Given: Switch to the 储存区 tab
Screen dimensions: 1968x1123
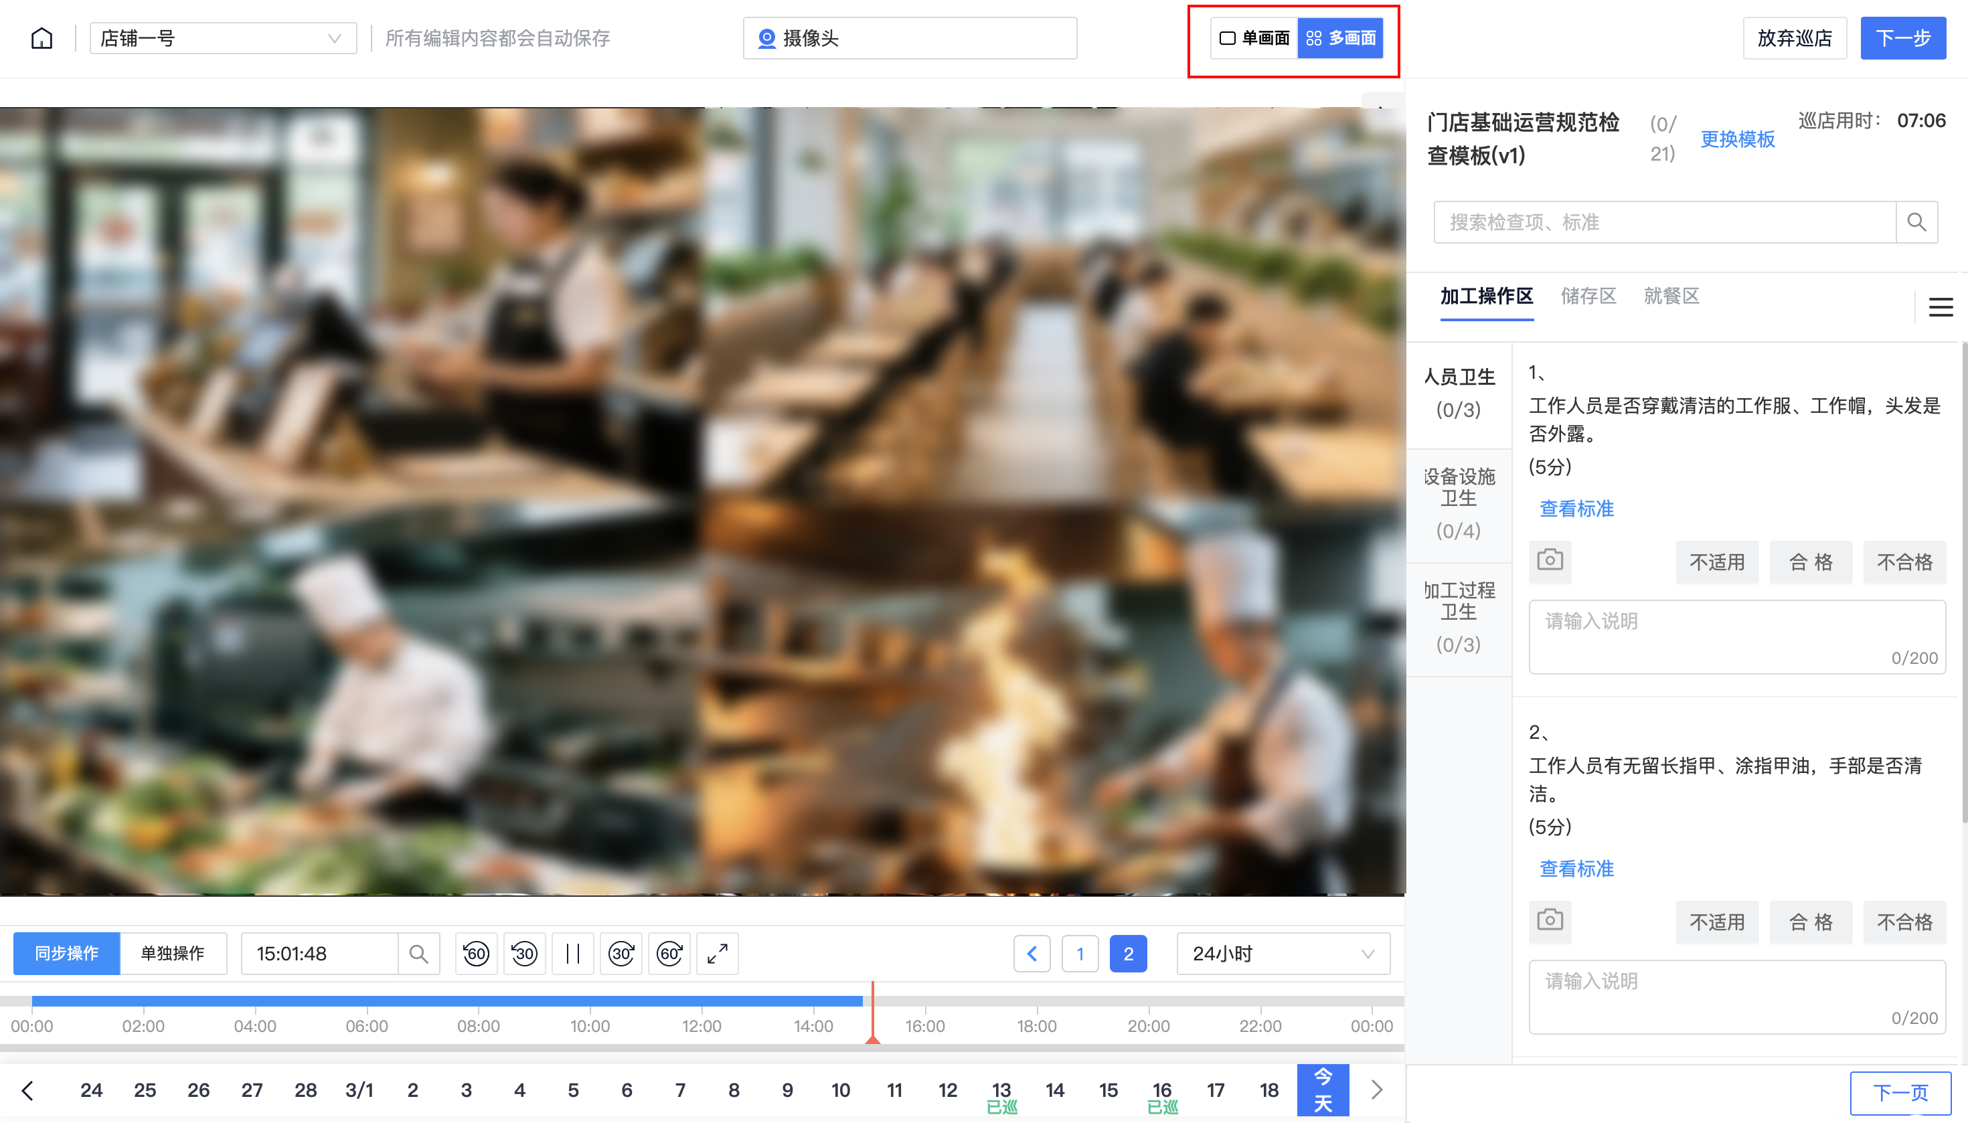Looking at the screenshot, I should pyautogui.click(x=1588, y=296).
